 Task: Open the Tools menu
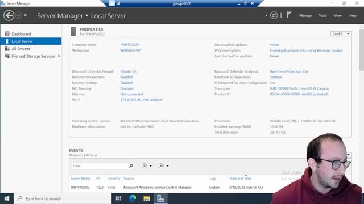pyautogui.click(x=322, y=15)
